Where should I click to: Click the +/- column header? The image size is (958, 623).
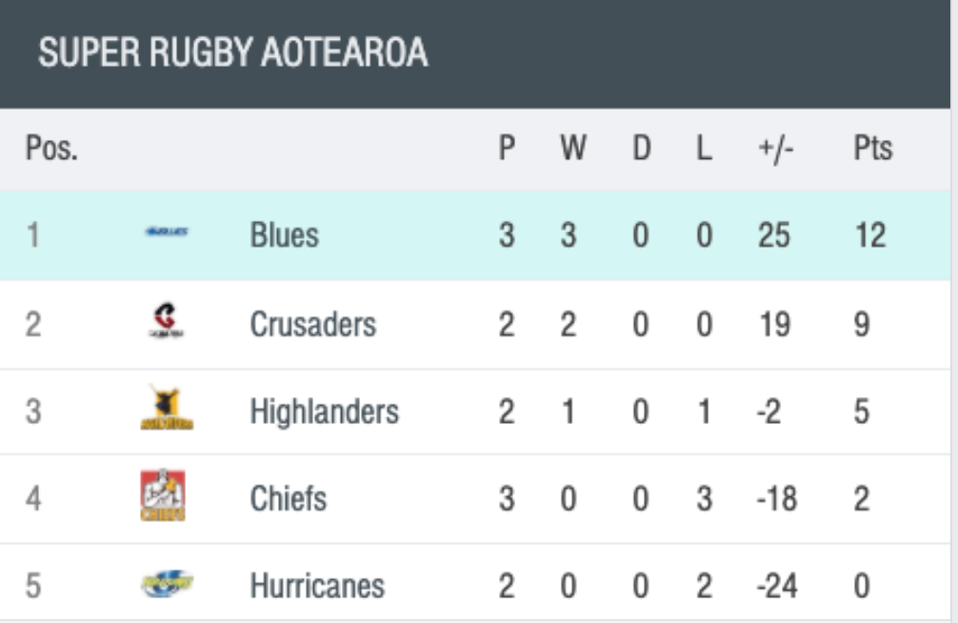point(775,149)
